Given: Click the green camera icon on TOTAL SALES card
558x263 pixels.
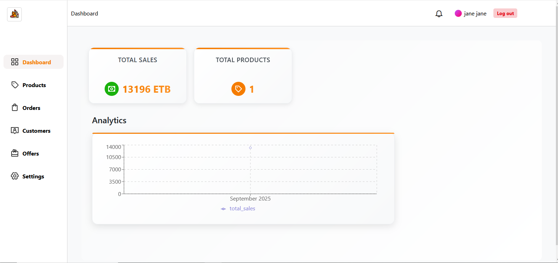Looking at the screenshot, I should [111, 89].
